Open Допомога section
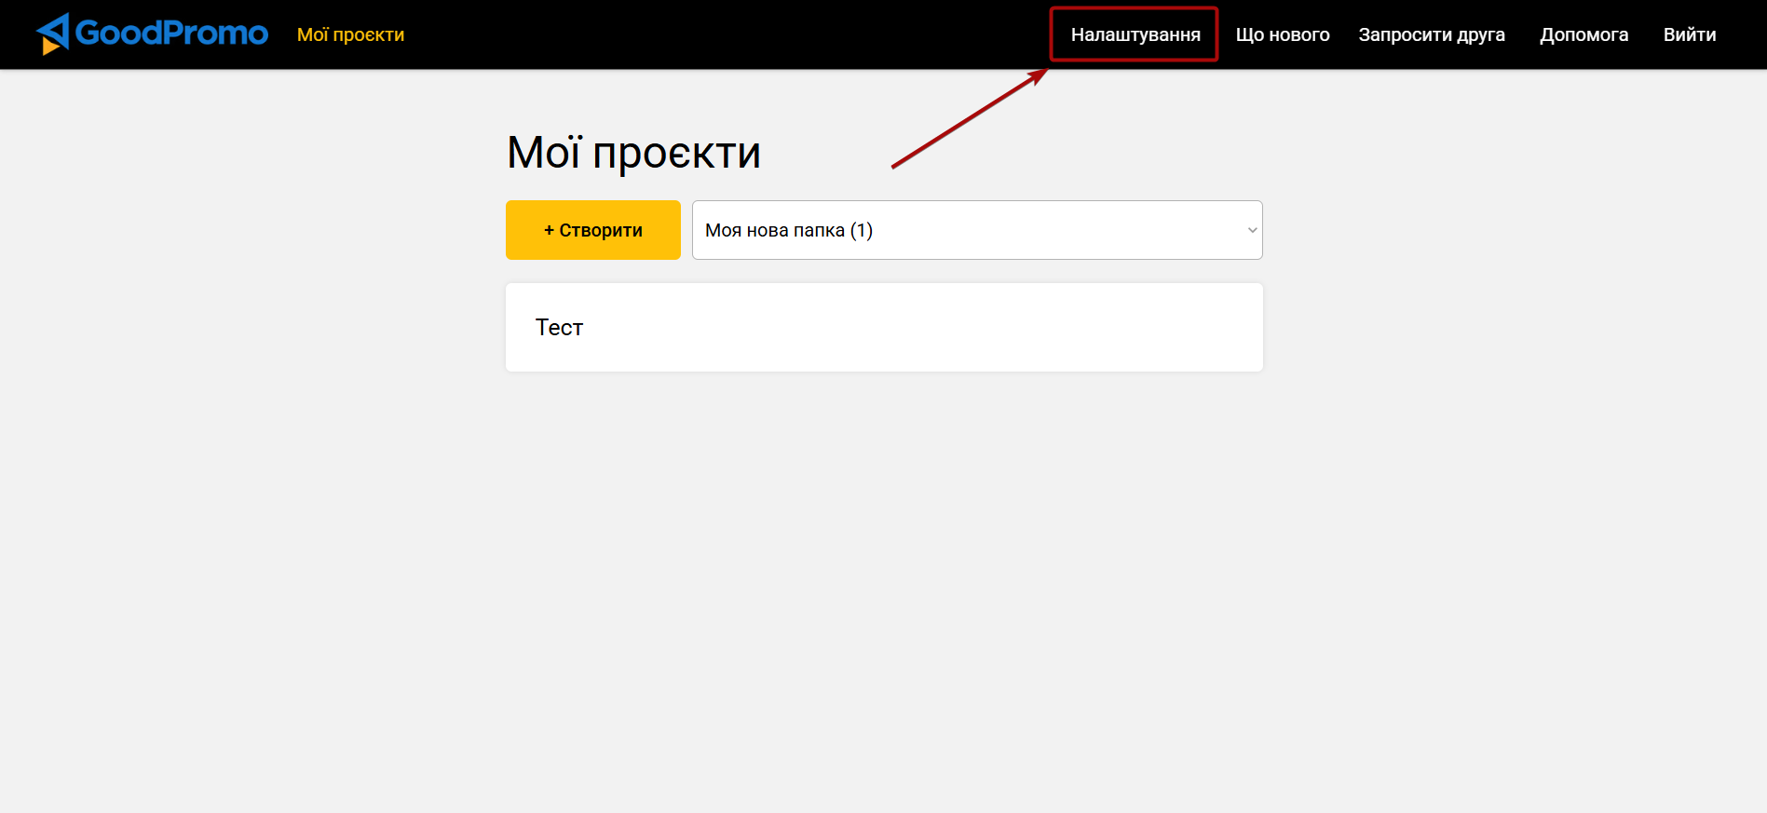The width and height of the screenshot is (1767, 813). (1584, 34)
